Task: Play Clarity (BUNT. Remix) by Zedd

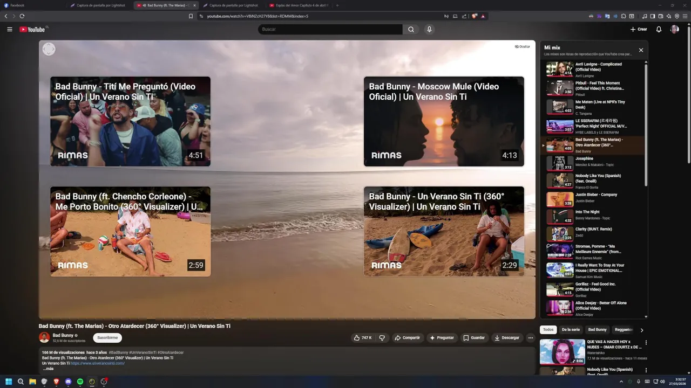Action: point(593,233)
